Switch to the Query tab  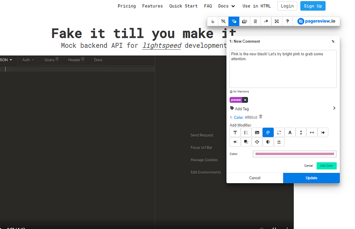[x=51, y=60]
